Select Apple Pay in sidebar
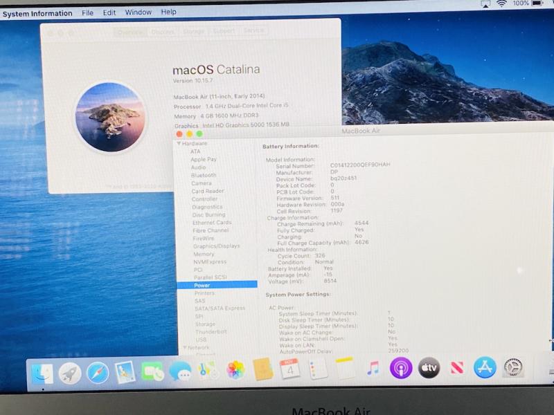554x415 pixels. [204, 159]
